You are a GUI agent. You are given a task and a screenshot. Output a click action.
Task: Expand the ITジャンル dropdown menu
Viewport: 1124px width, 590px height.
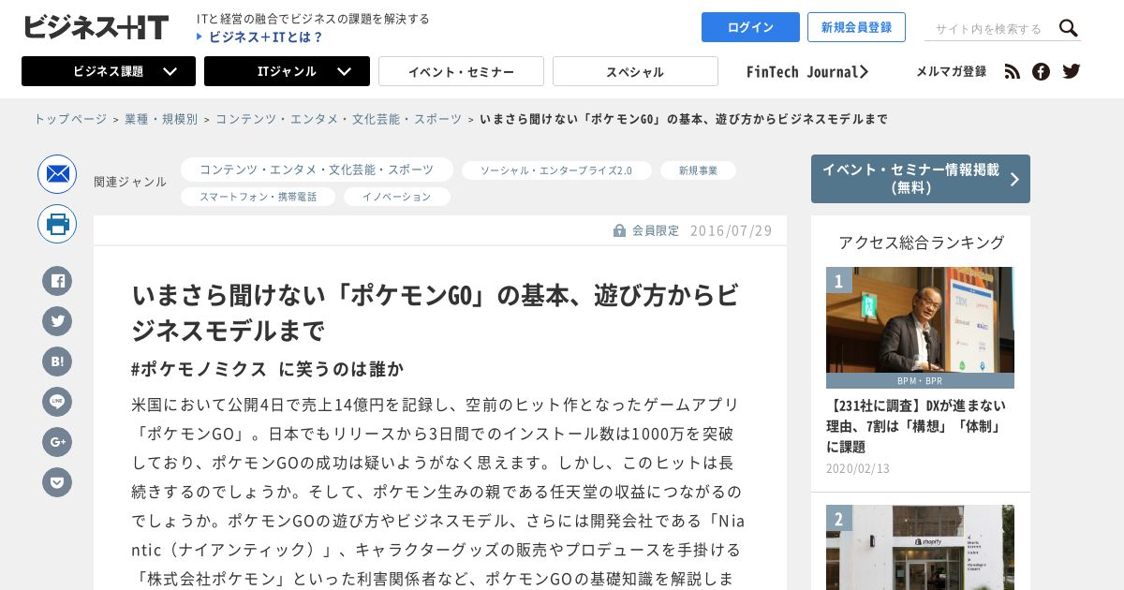[287, 71]
